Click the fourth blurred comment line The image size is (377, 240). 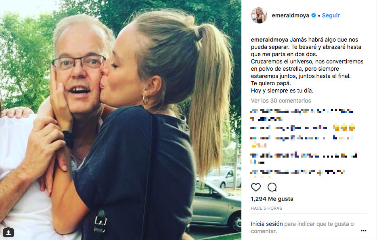pyautogui.click(x=304, y=158)
